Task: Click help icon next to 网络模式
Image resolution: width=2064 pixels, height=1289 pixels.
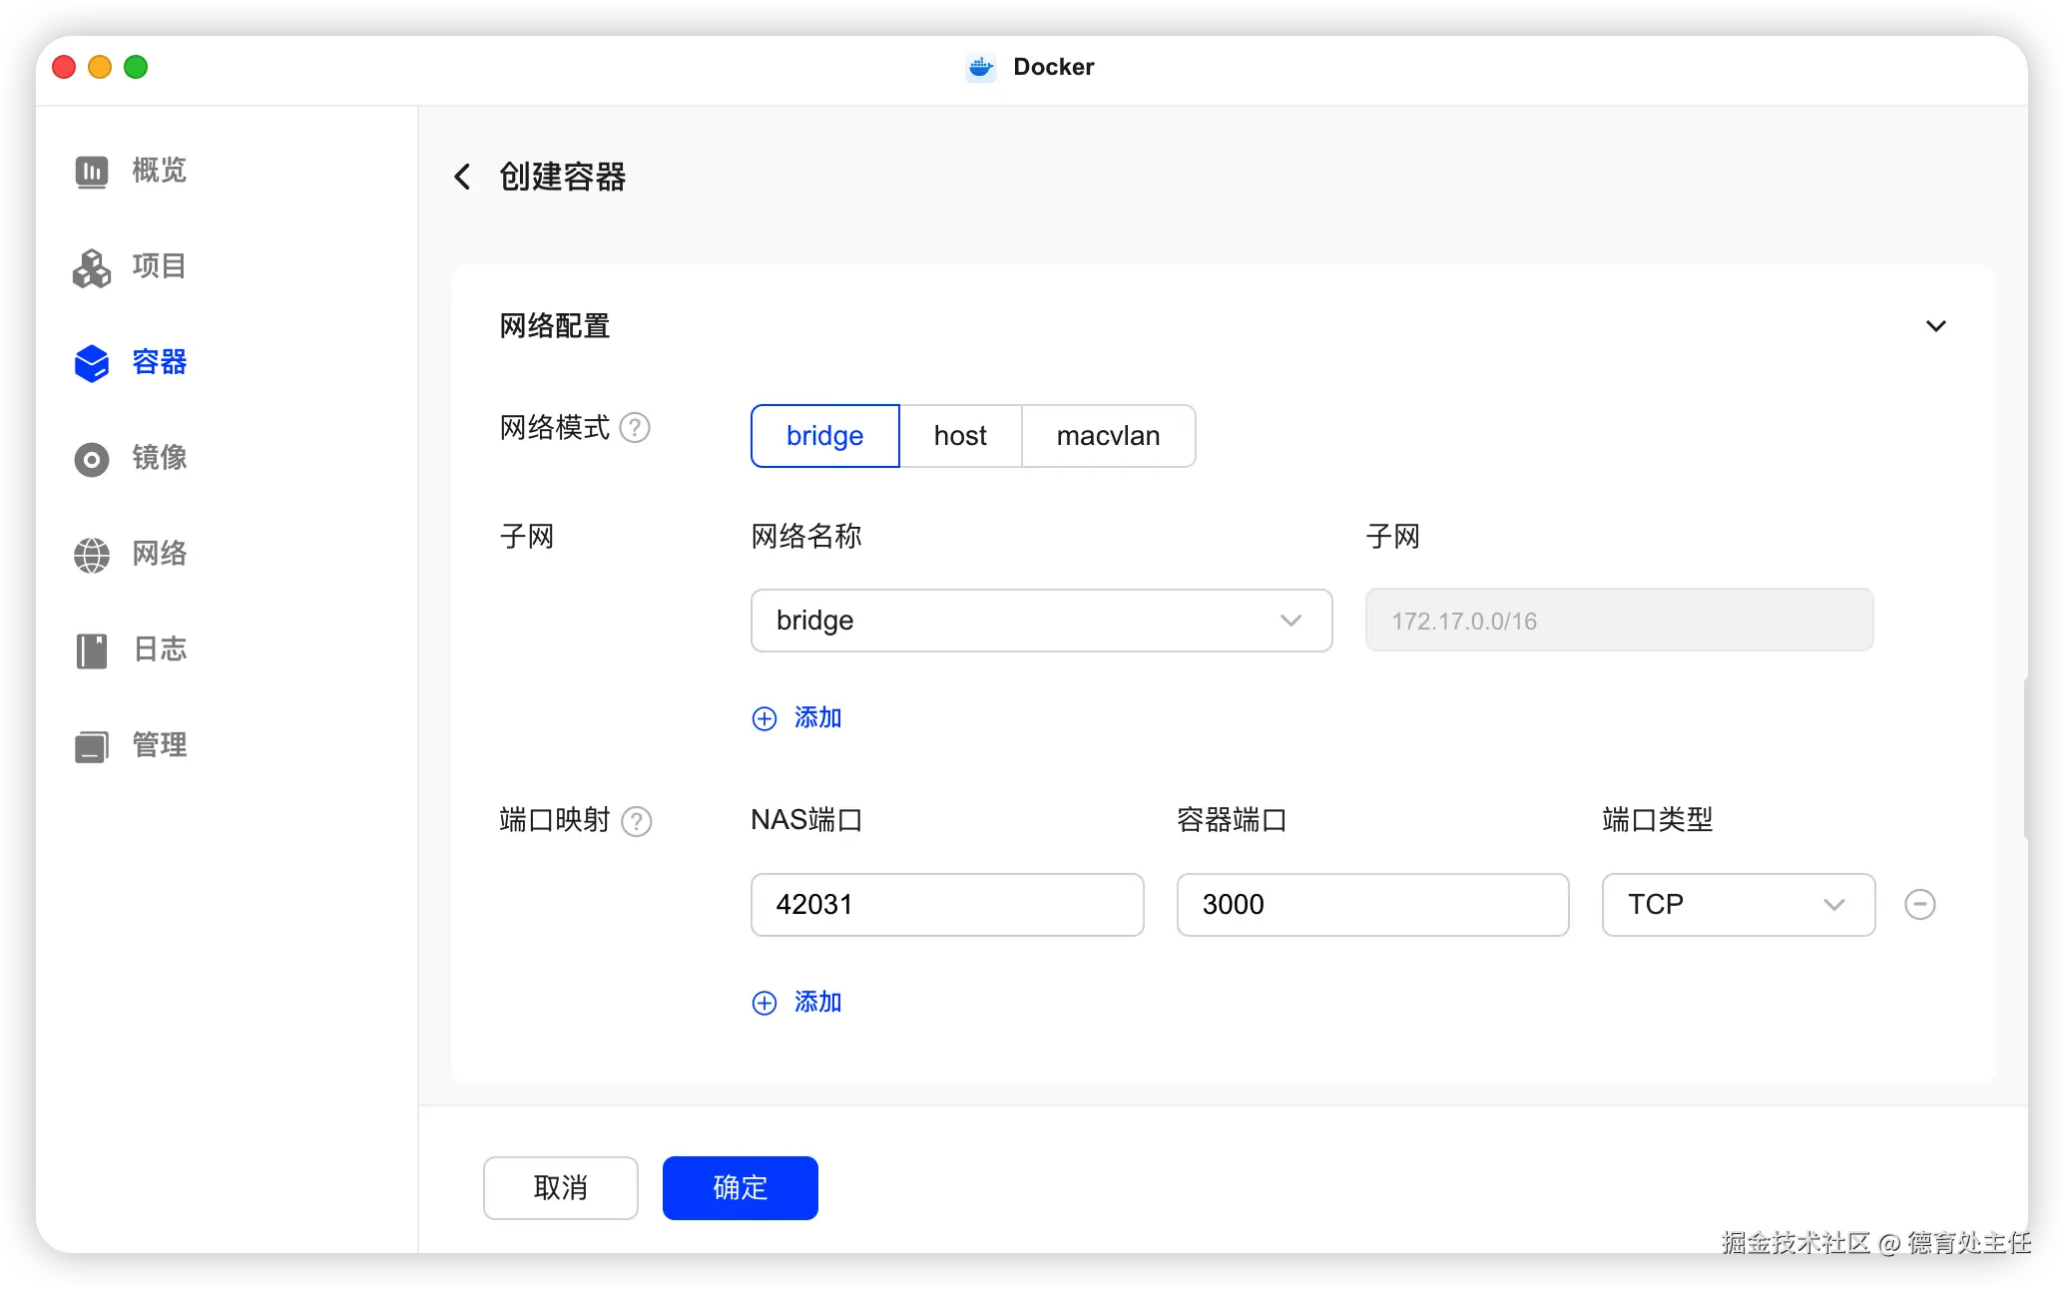Action: [x=635, y=428]
